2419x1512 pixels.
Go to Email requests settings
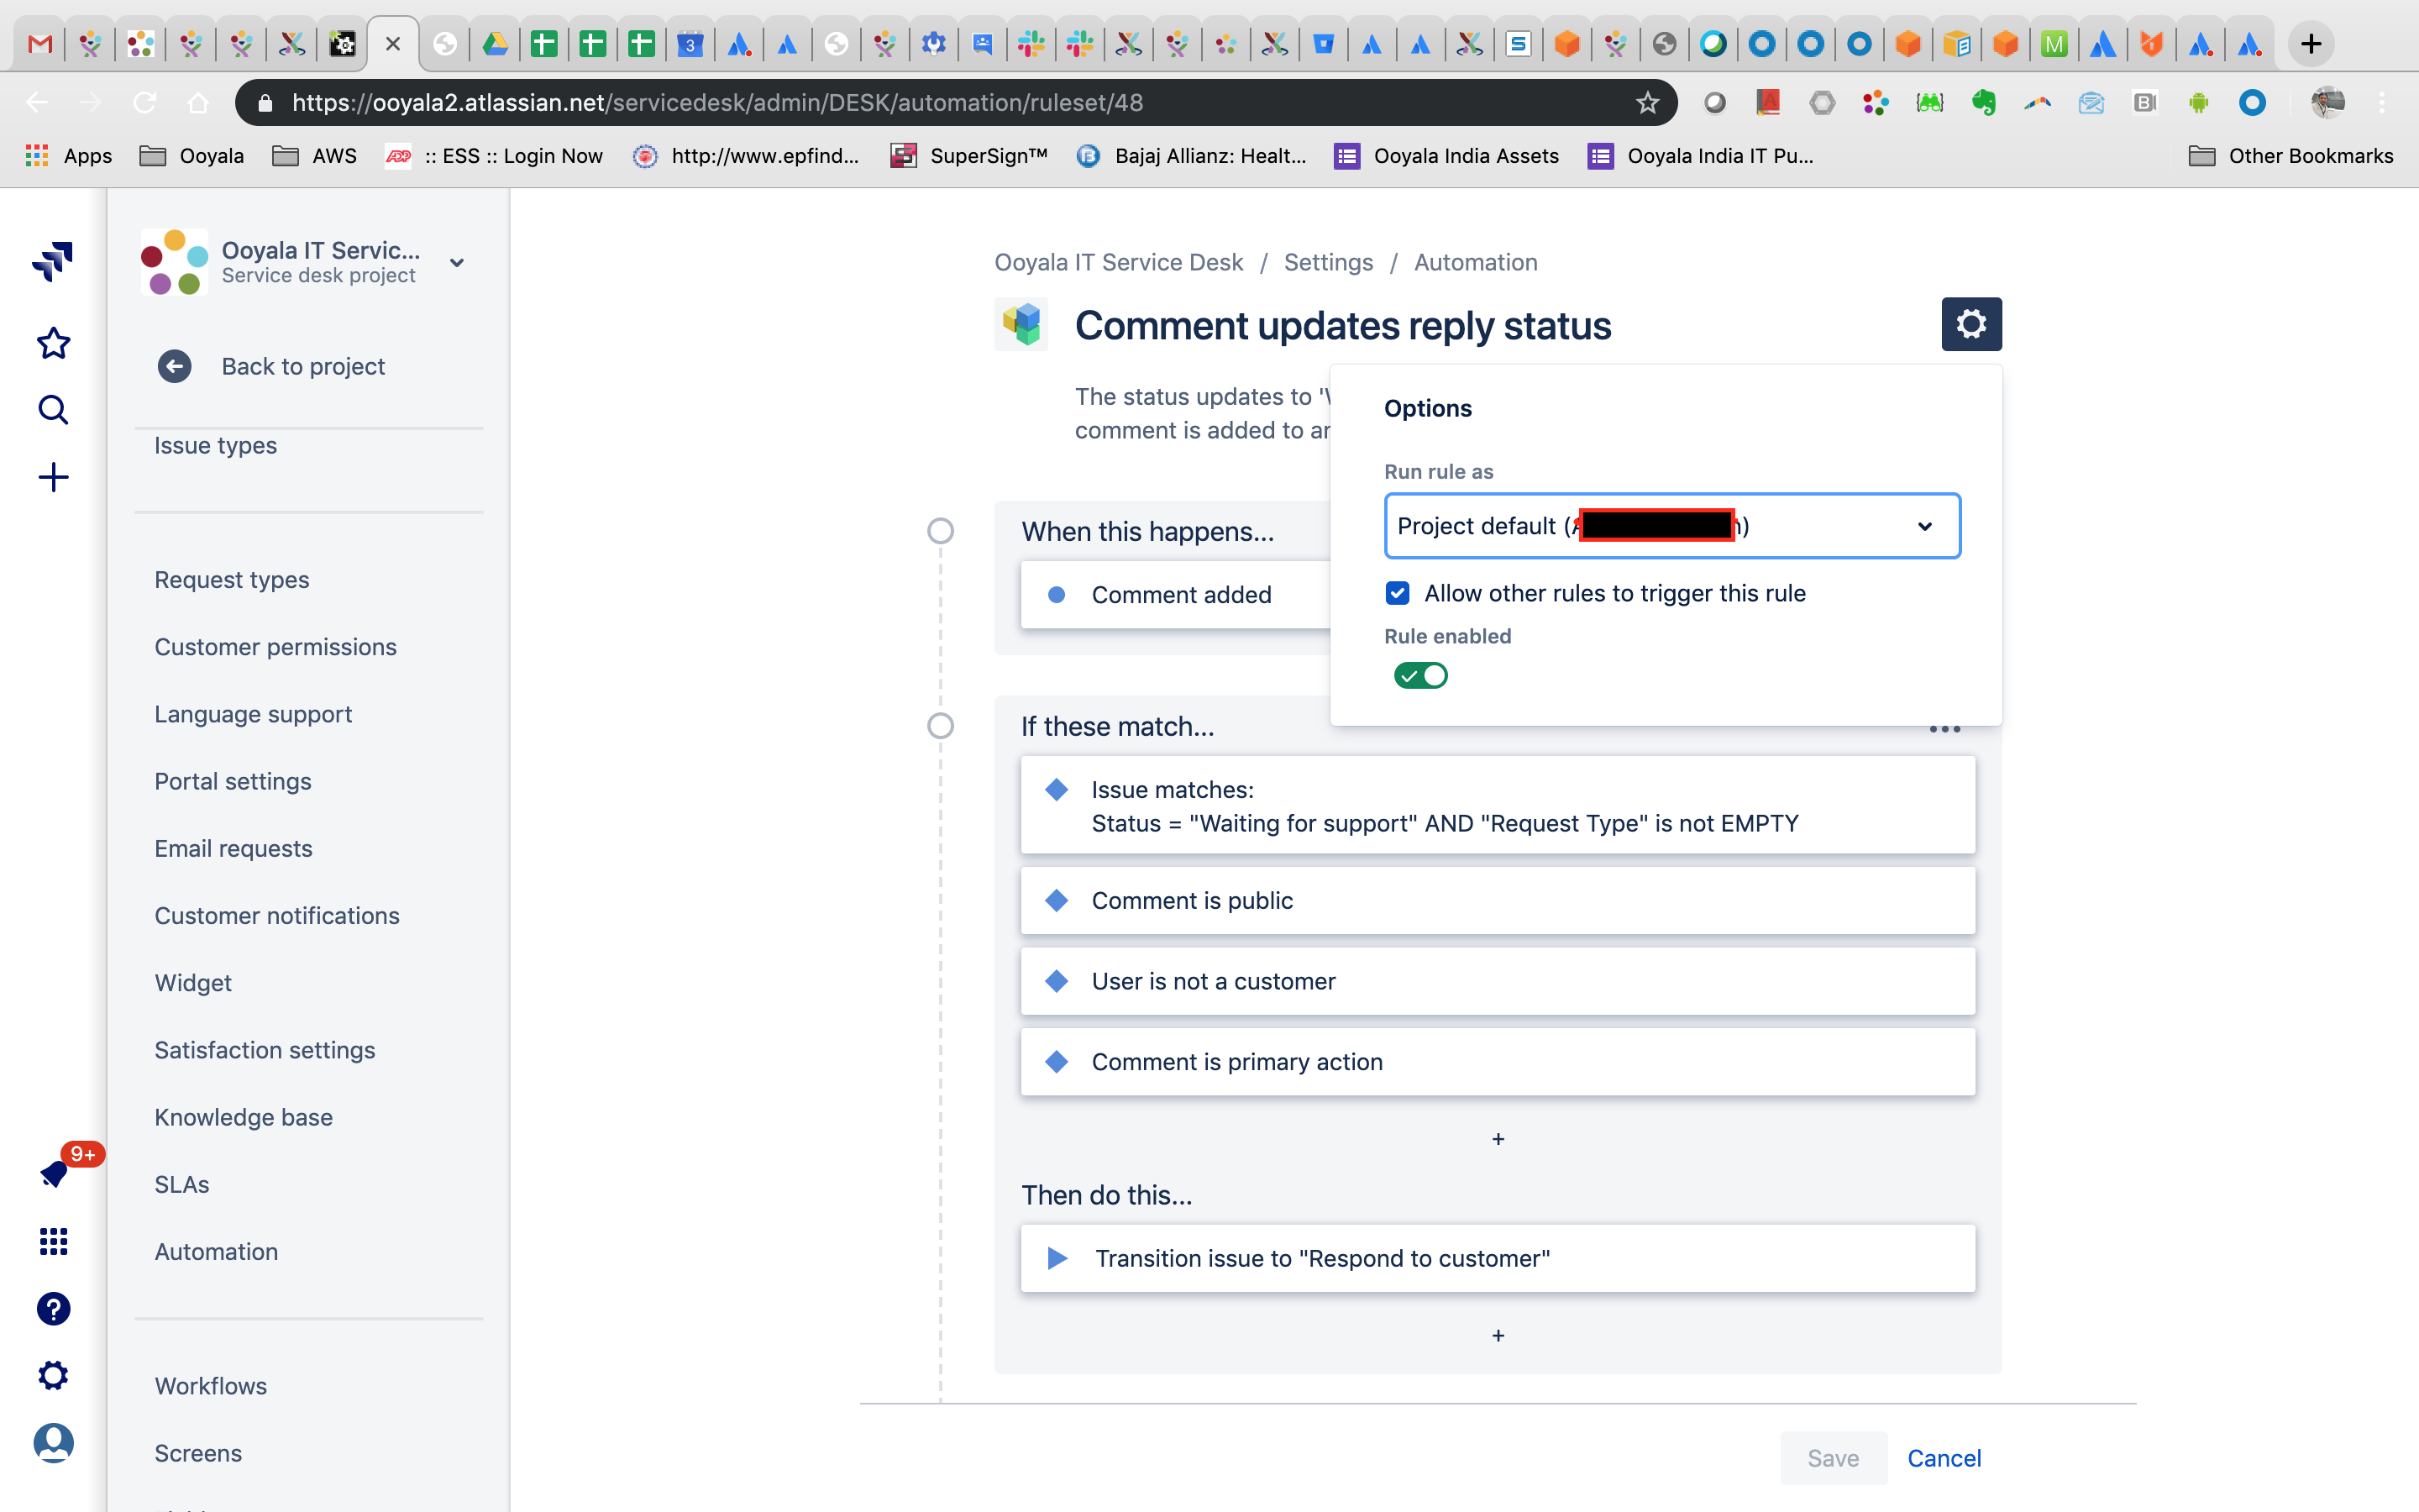tap(233, 848)
